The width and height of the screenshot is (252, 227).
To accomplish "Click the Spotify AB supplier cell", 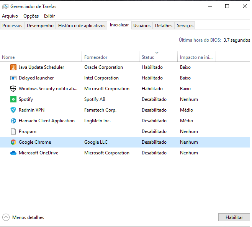I will point(95,99).
